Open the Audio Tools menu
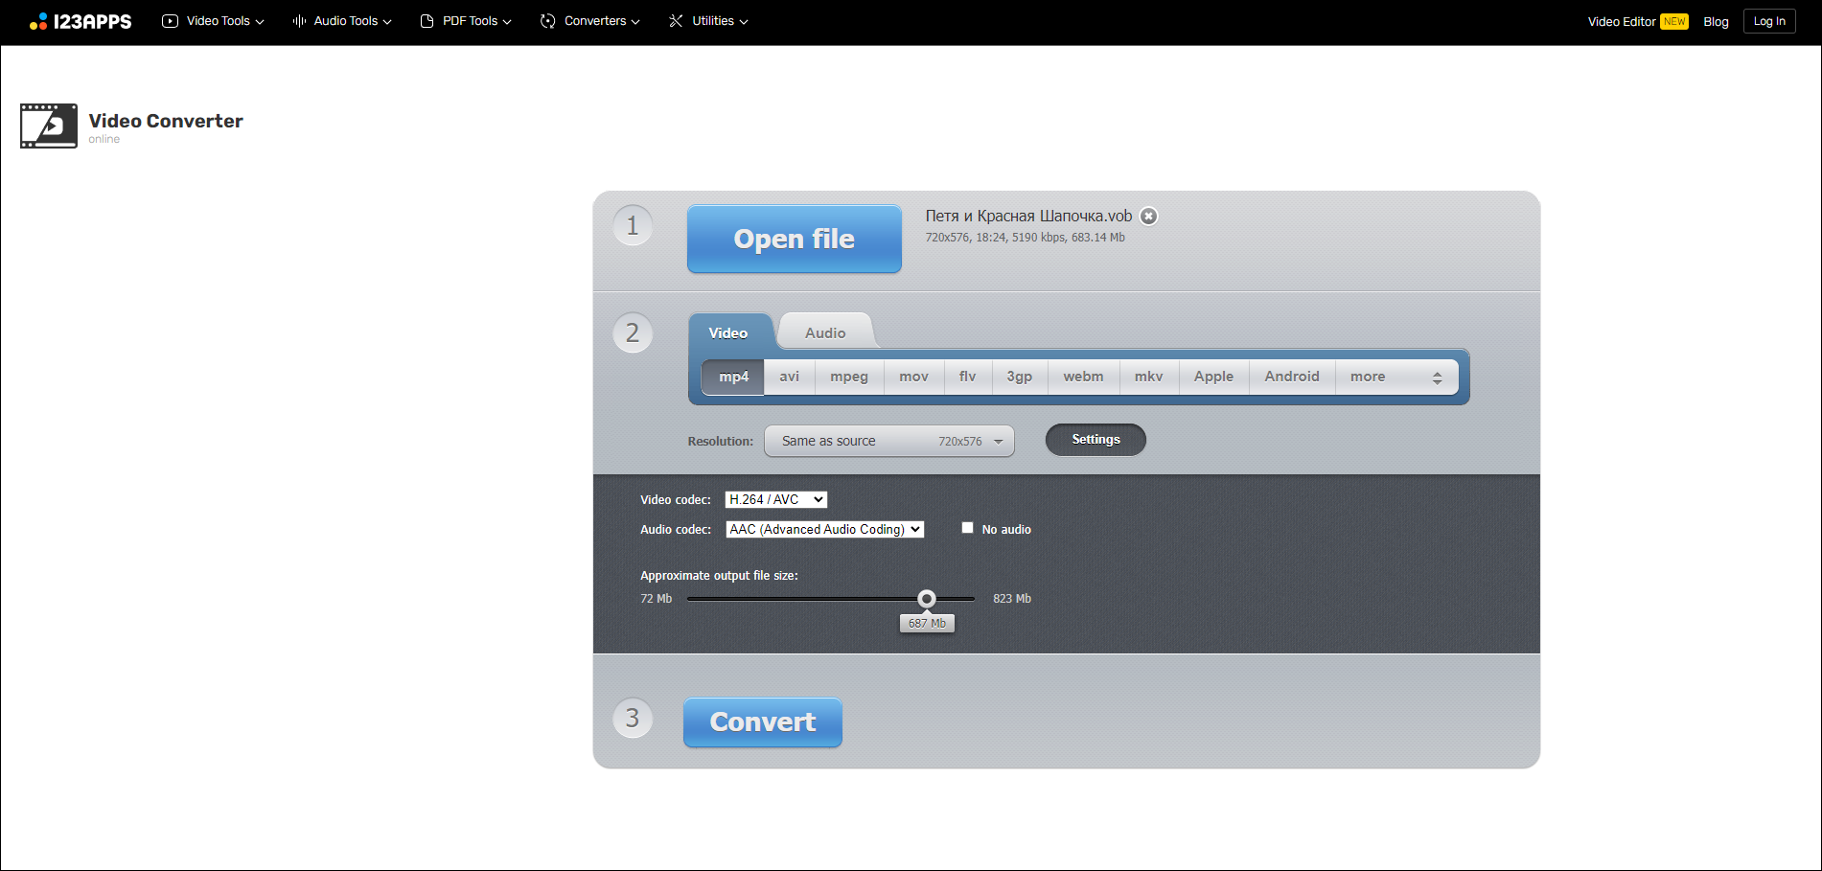Viewport: 1822px width, 871px height. pos(342,21)
